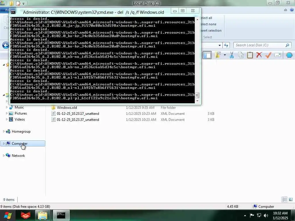295x221 pixels.
Task: Open File Explorer taskbar icon
Action: [43, 215]
